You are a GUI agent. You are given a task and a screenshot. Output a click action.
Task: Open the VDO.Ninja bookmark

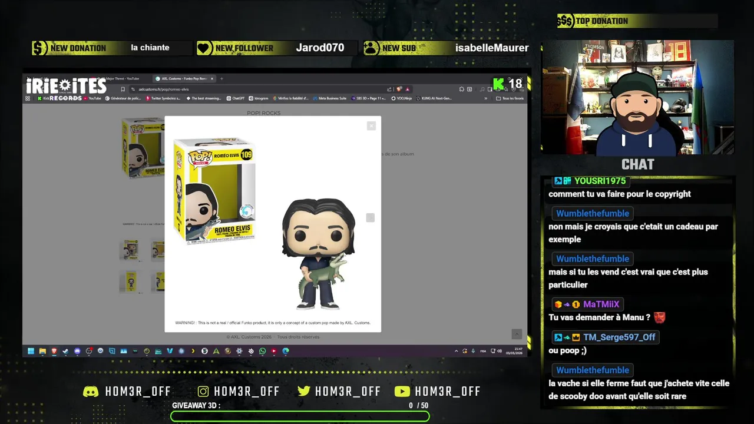click(401, 98)
